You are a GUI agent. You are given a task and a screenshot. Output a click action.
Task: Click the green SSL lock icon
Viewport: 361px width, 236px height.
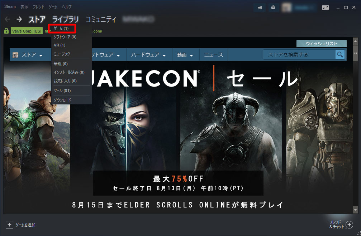click(6, 31)
